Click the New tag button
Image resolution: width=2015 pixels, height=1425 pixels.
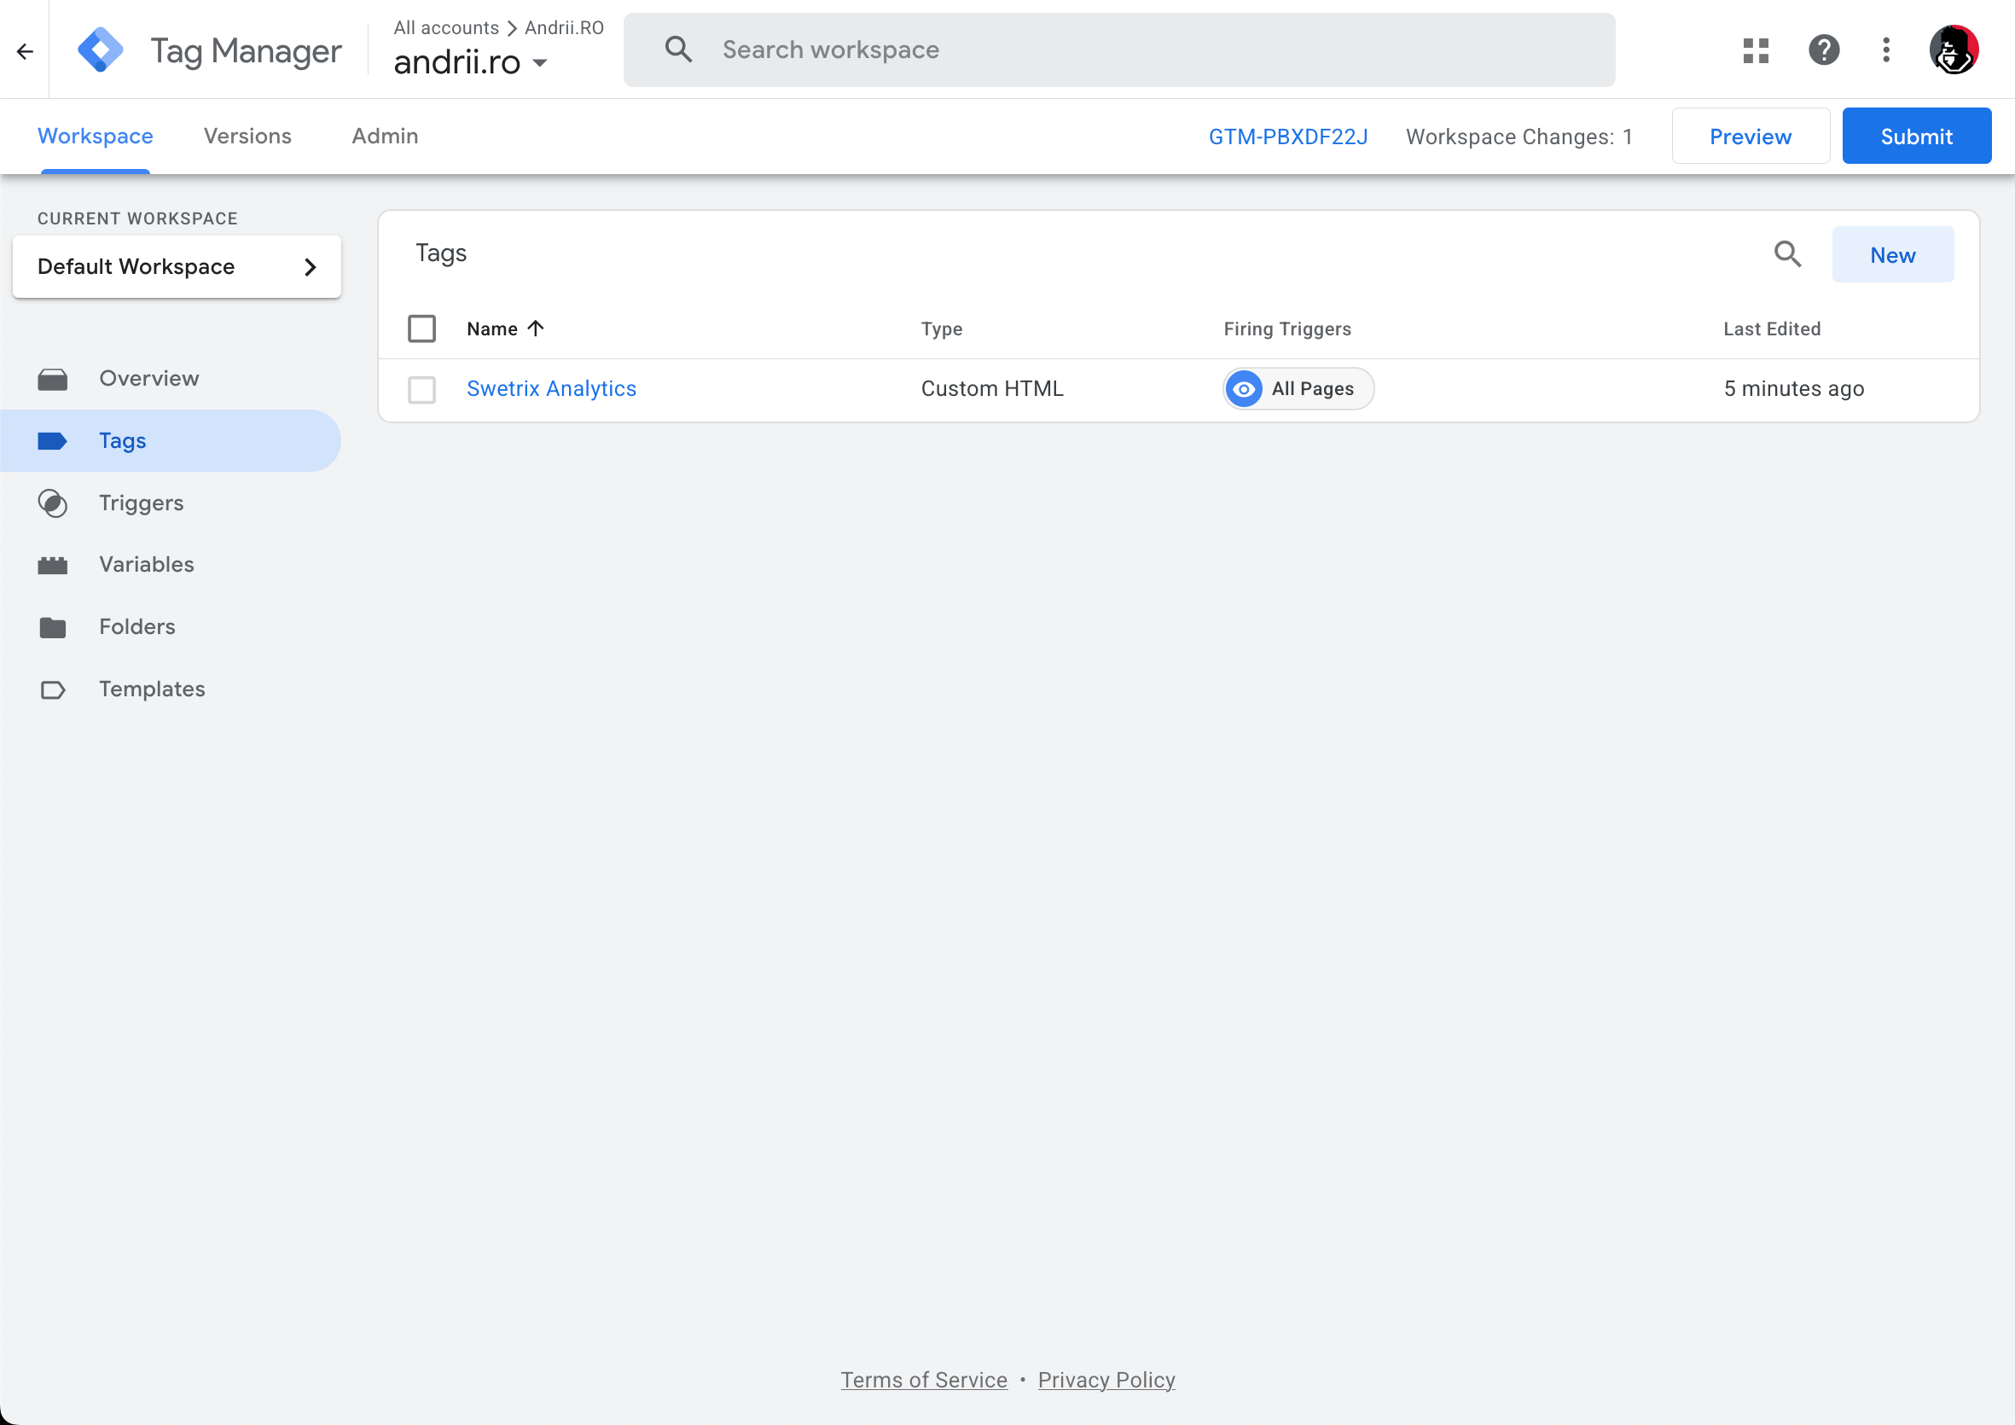[x=1892, y=254]
